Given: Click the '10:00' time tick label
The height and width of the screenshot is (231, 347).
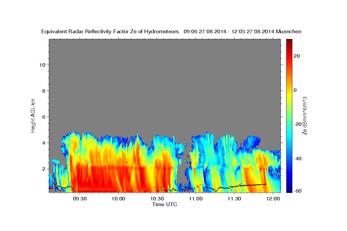Looking at the screenshot, I should (118, 199).
